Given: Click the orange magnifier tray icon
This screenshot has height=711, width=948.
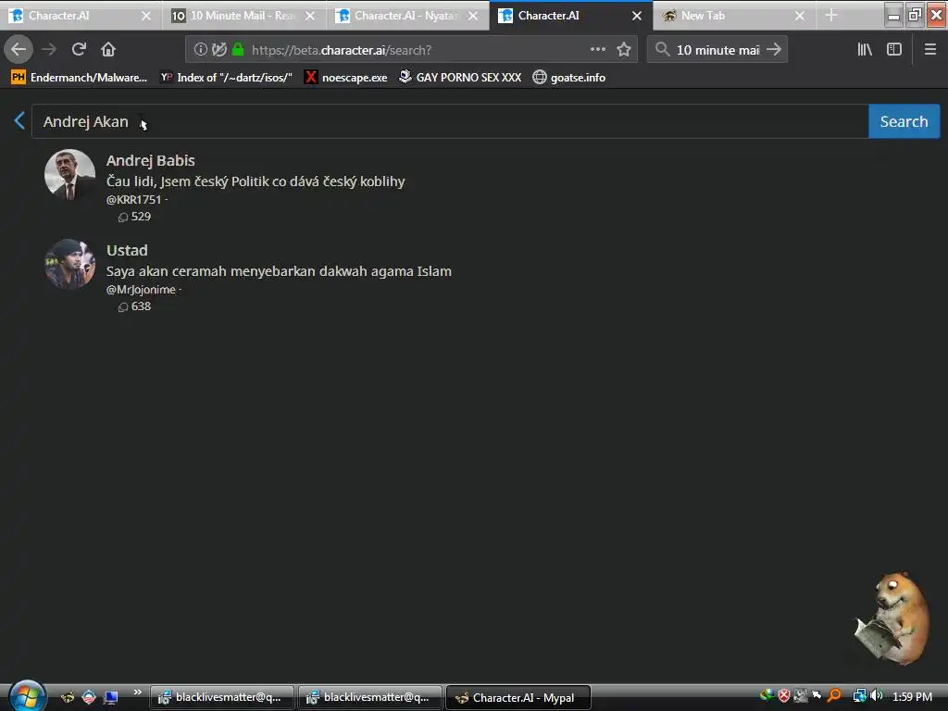Looking at the screenshot, I should 835,696.
